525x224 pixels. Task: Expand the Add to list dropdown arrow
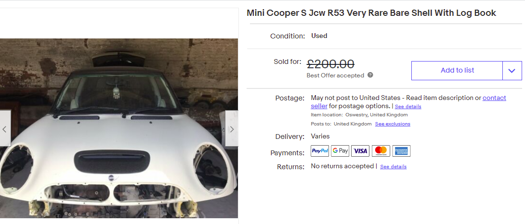point(512,71)
